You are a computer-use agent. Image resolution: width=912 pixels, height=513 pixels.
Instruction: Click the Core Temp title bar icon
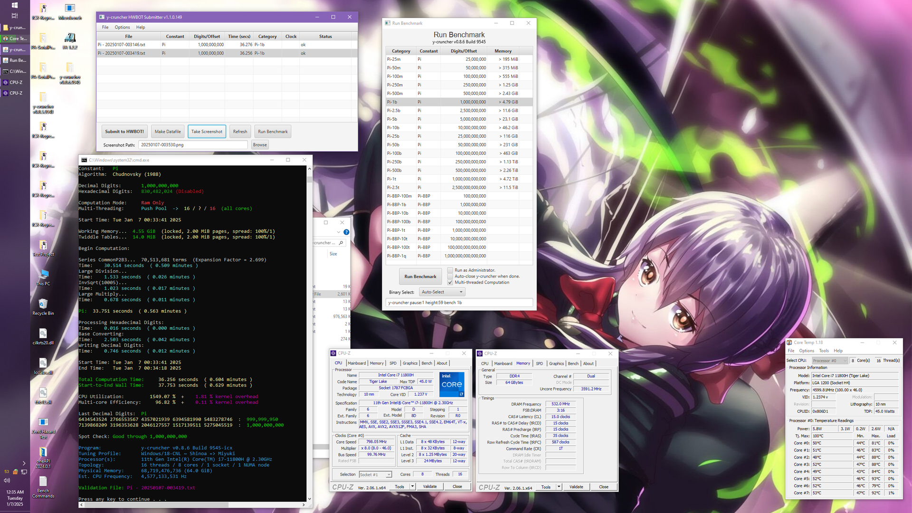coord(789,342)
